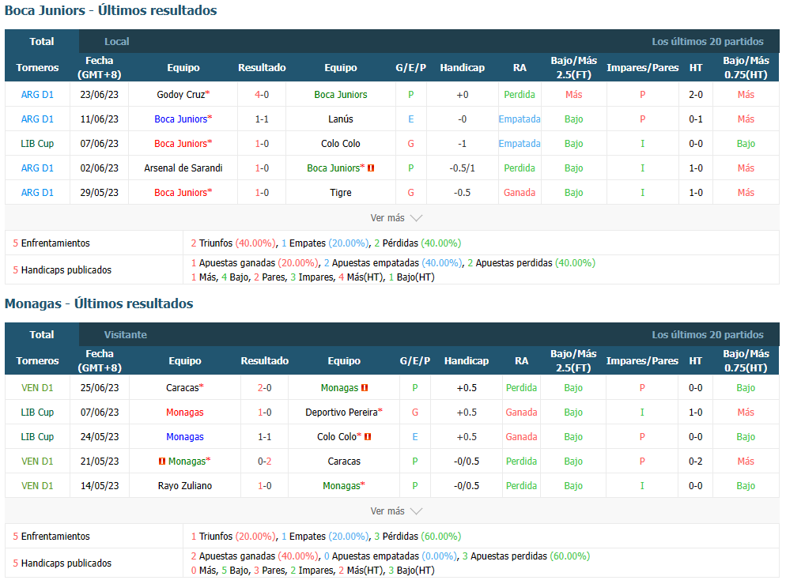The height and width of the screenshot is (584, 786).
Task: Open LIB Cup link for 24/05/23 match
Action: (x=37, y=437)
